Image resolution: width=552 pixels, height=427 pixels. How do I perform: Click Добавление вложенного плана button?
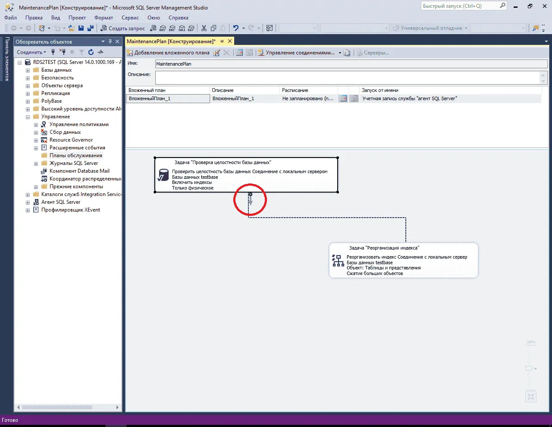(x=168, y=53)
